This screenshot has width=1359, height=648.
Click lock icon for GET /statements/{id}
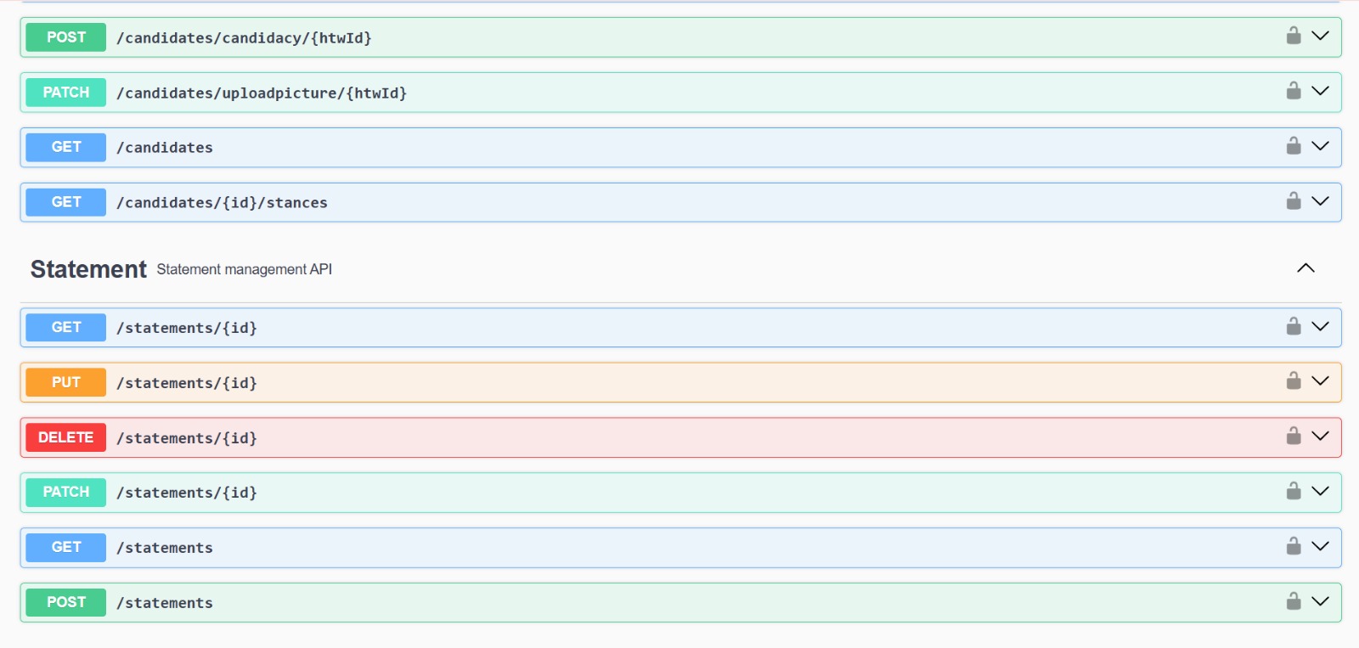[1294, 327]
